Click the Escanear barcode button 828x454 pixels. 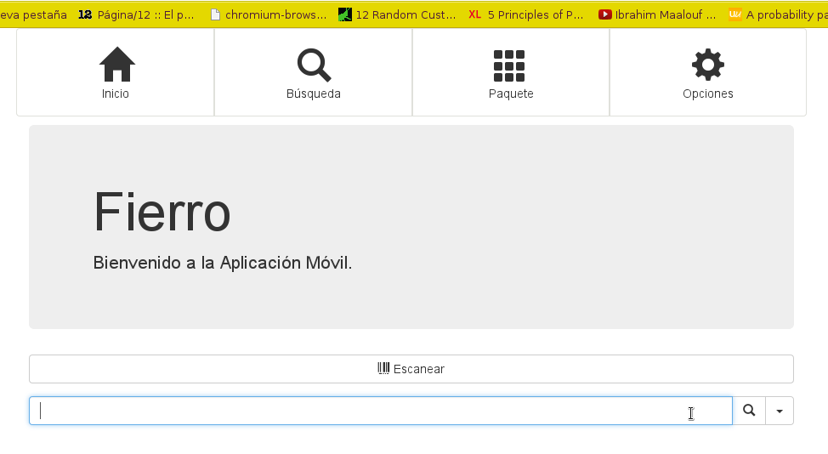(411, 369)
